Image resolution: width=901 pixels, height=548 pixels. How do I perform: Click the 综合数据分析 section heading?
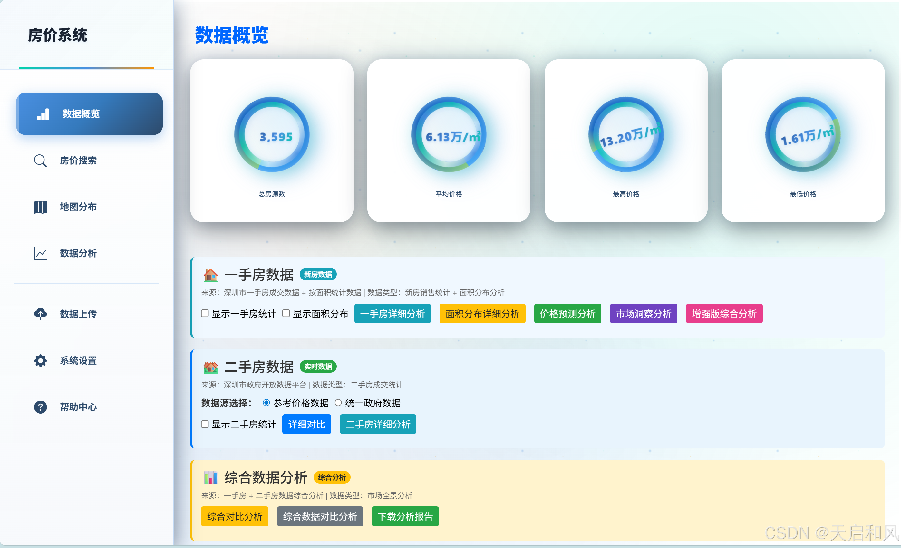pyautogui.click(x=266, y=477)
